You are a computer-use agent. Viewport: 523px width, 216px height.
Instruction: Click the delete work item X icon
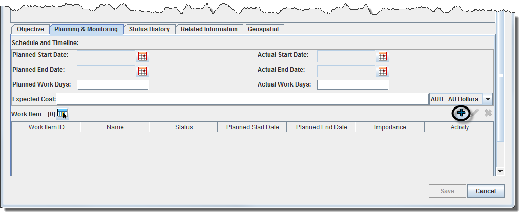488,113
